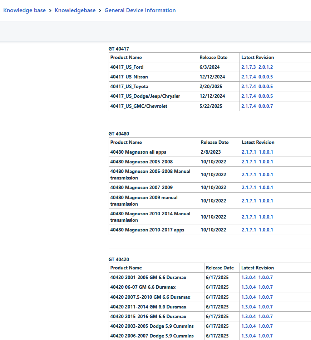311x340 pixels.
Task: Open revision 2.1.7.4 for 40417_US_Toyota
Action: [x=248, y=86]
